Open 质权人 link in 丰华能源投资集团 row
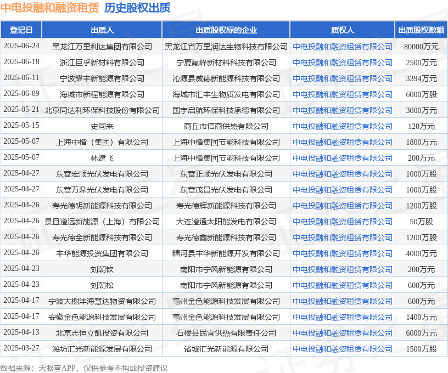Image resolution: width=448 pixels, height=373 pixels. point(342,253)
